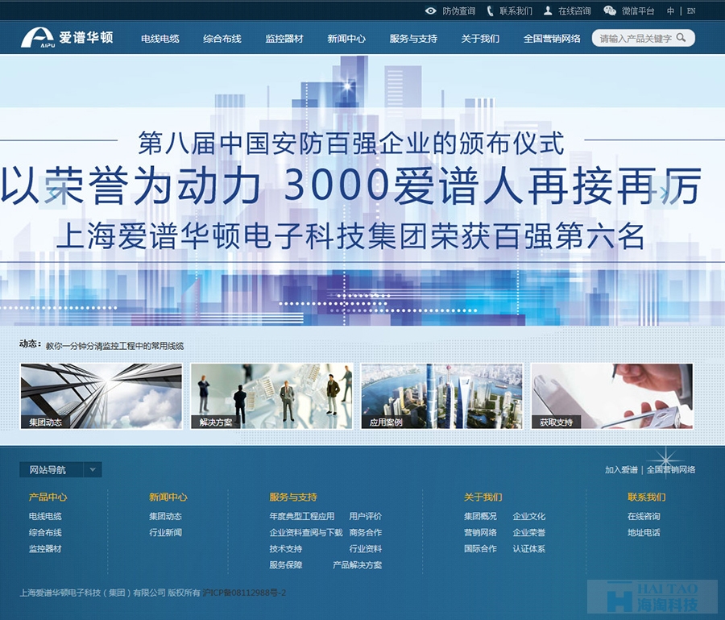Click footer link 地址电话
The width and height of the screenshot is (725, 620).
click(644, 533)
